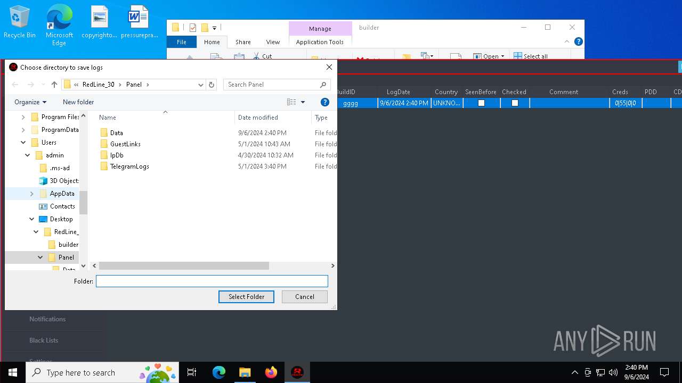Open Recycle Bin desktop icon

20,22
